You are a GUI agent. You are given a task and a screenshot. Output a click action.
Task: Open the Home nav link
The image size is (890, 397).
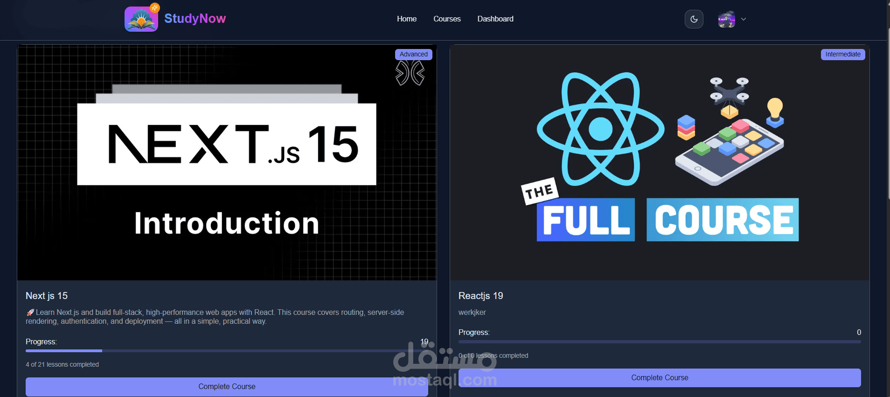coord(407,19)
